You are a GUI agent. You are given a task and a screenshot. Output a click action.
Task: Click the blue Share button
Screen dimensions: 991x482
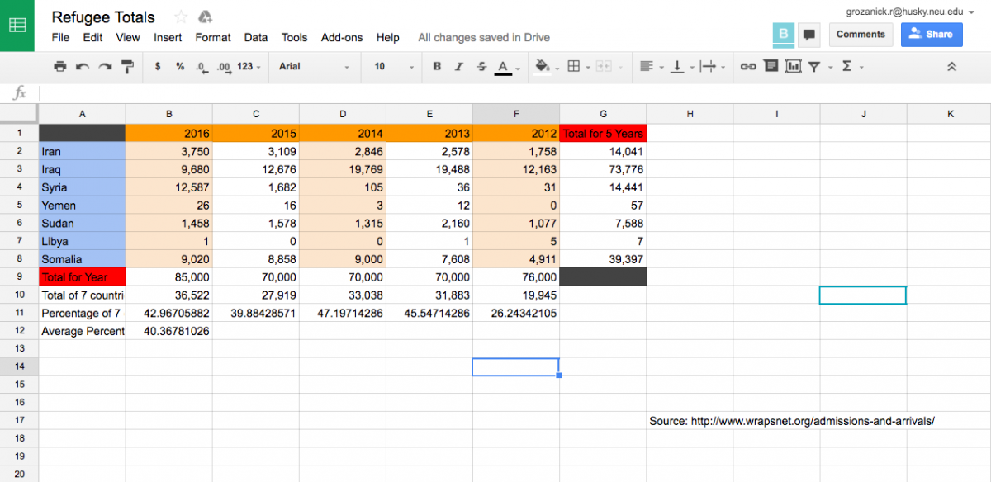(x=932, y=34)
